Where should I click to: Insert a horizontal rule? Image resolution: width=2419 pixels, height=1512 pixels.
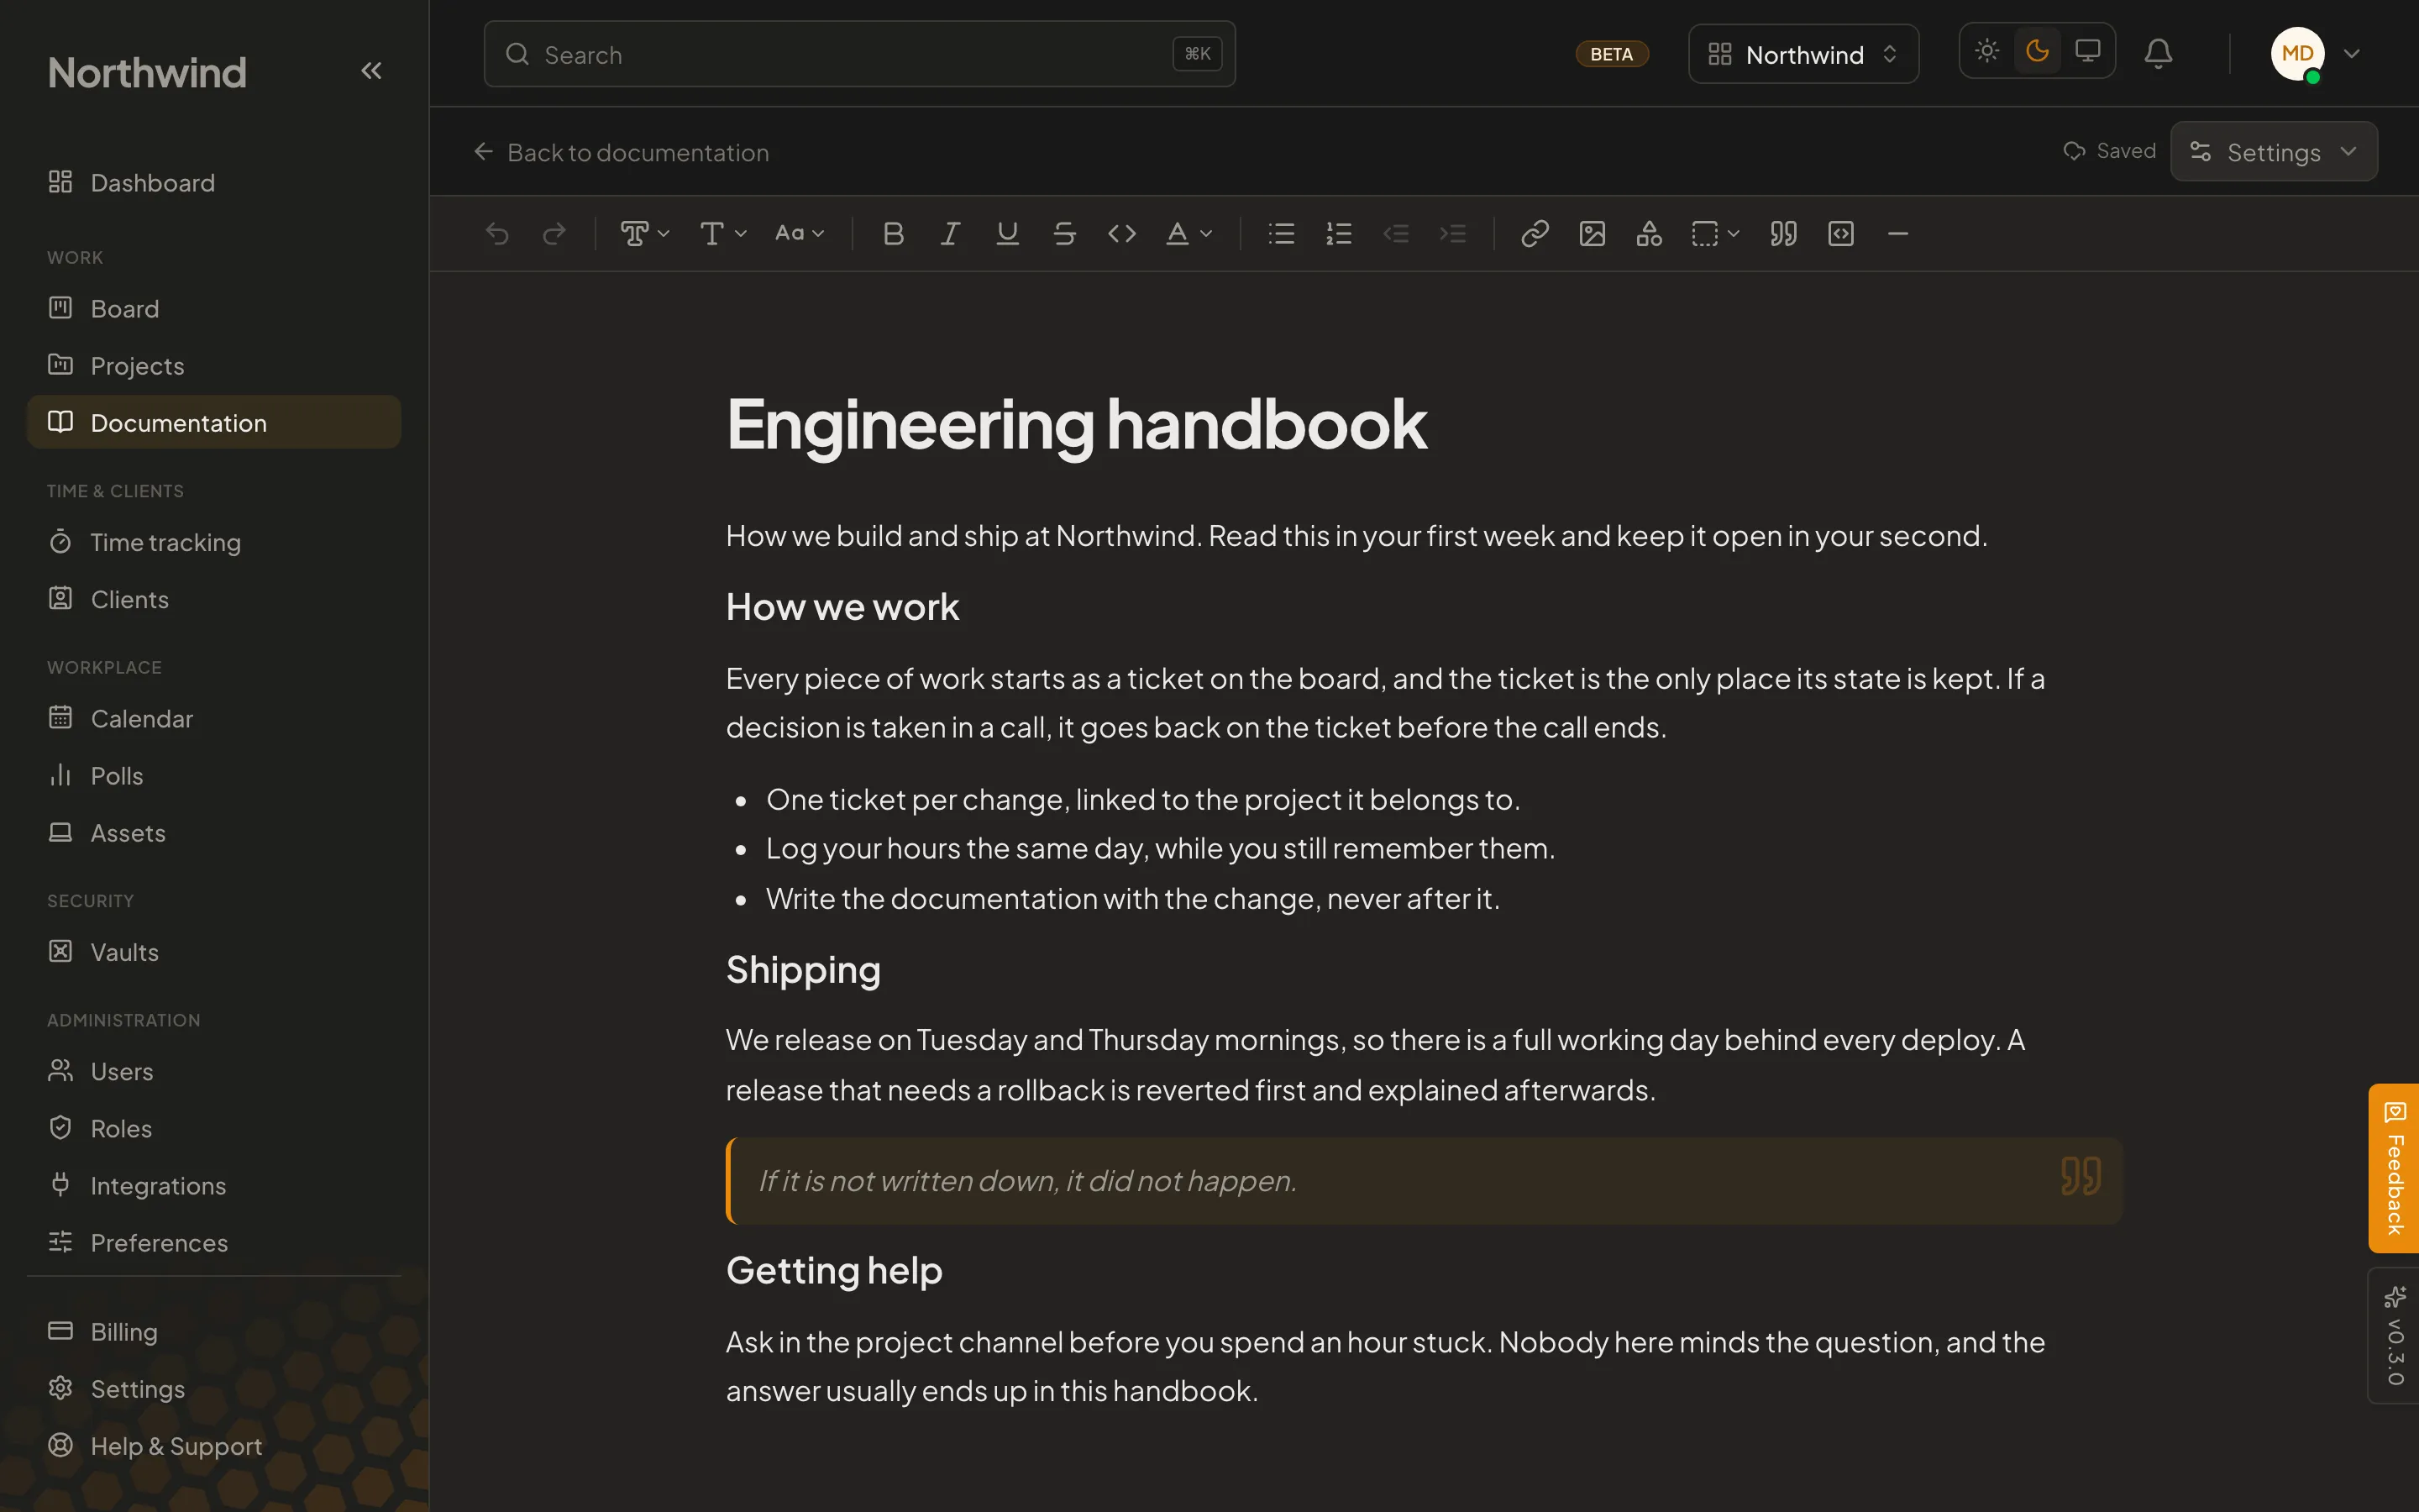1898,234
